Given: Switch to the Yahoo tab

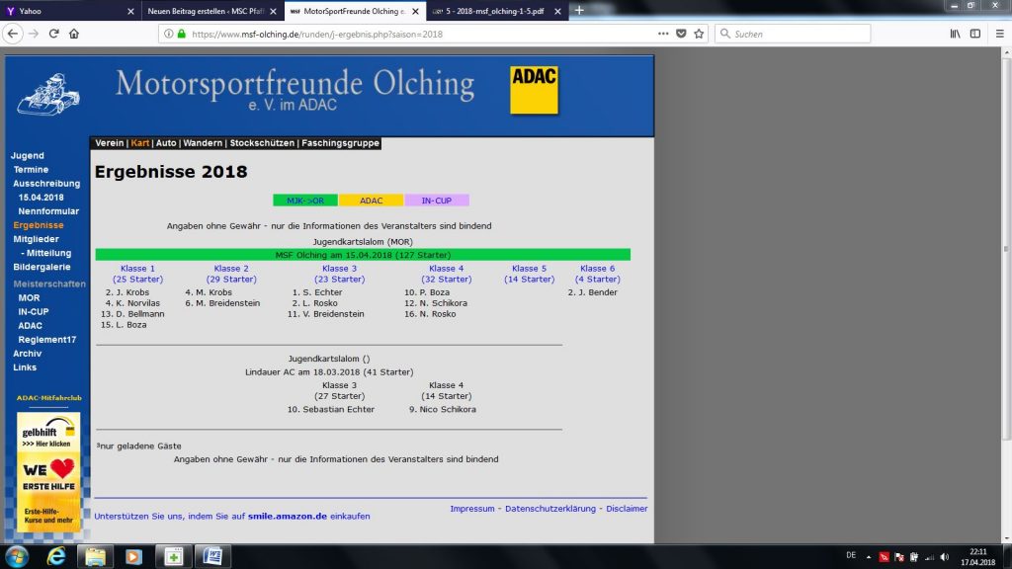Looking at the screenshot, I should click(x=69, y=10).
